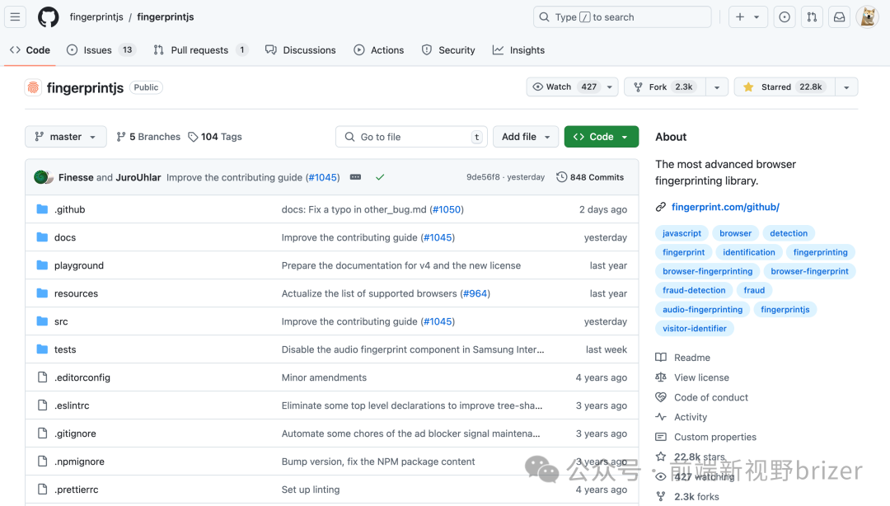Open the notifications inbox icon

coord(839,16)
